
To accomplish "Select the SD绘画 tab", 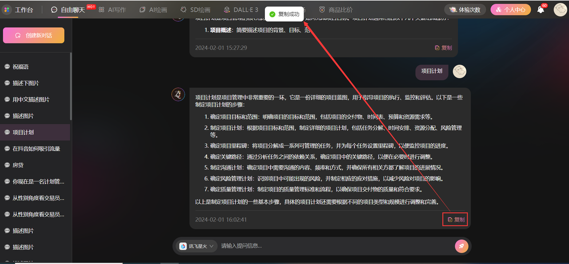I will [x=195, y=10].
